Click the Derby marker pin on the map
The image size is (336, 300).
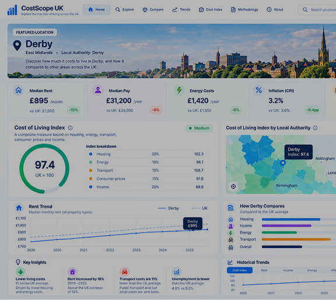[283, 163]
